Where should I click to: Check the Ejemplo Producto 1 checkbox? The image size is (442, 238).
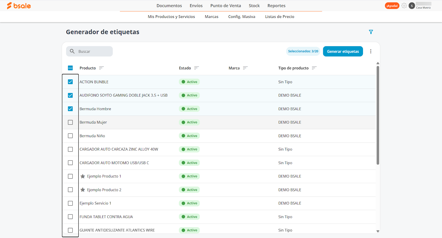[x=70, y=176]
